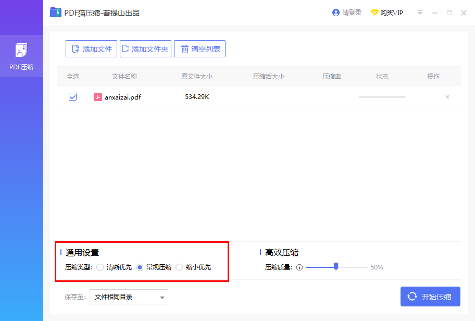
Task: Click 状态 column header
Action: coord(382,77)
